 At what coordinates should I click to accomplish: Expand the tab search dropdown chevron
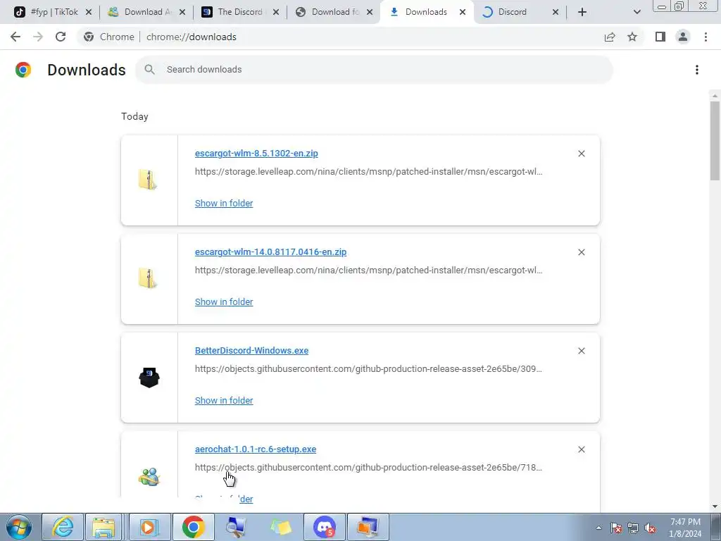pyautogui.click(x=637, y=12)
